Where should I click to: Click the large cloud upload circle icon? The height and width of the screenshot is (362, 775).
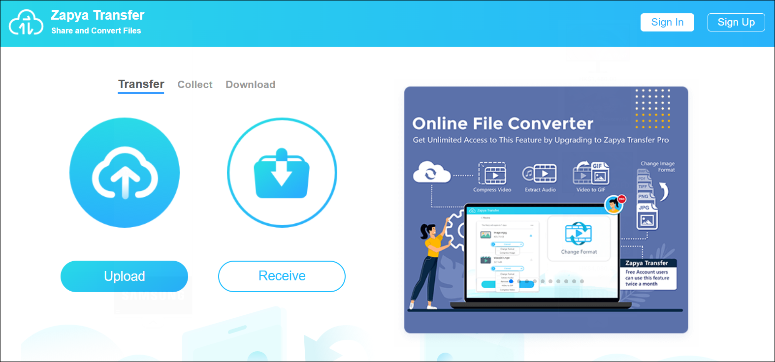pos(125,173)
